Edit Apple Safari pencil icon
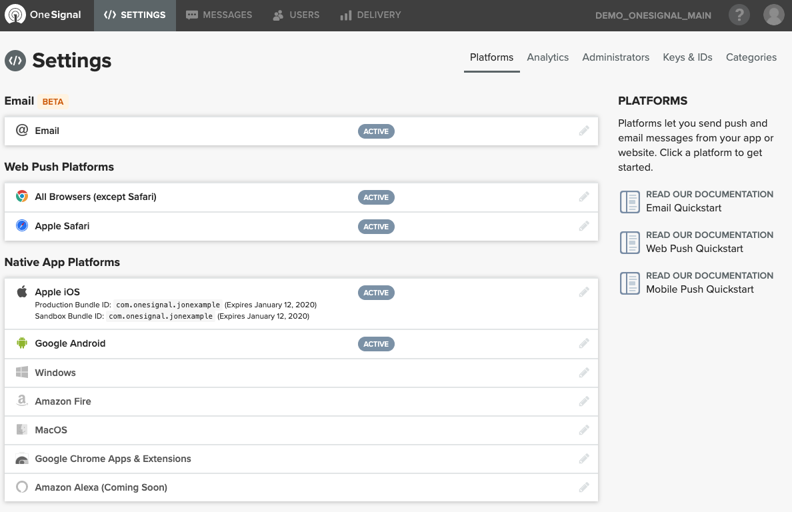 click(x=584, y=226)
